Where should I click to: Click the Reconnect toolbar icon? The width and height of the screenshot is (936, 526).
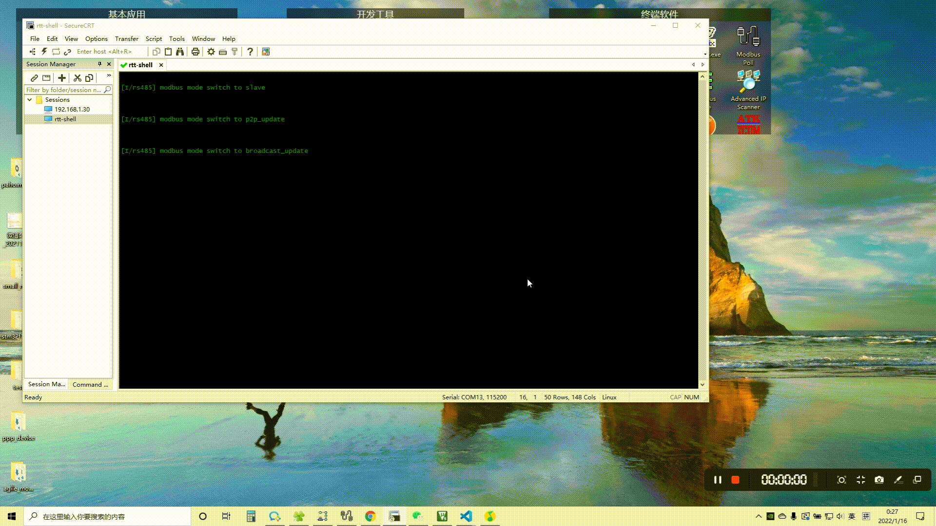[x=56, y=52]
